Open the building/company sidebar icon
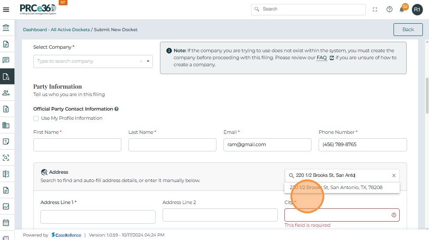This screenshot has height=240, width=429. pyautogui.click(x=6, y=125)
